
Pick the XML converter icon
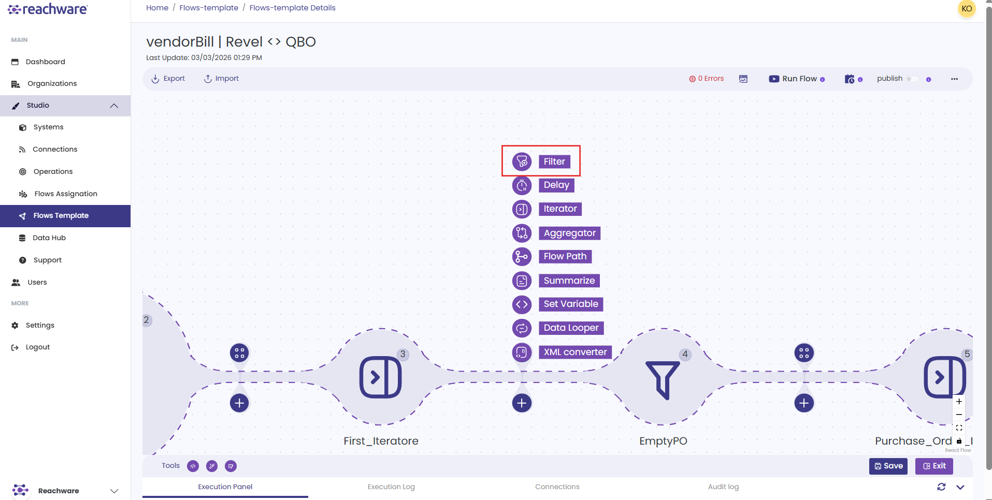click(522, 352)
